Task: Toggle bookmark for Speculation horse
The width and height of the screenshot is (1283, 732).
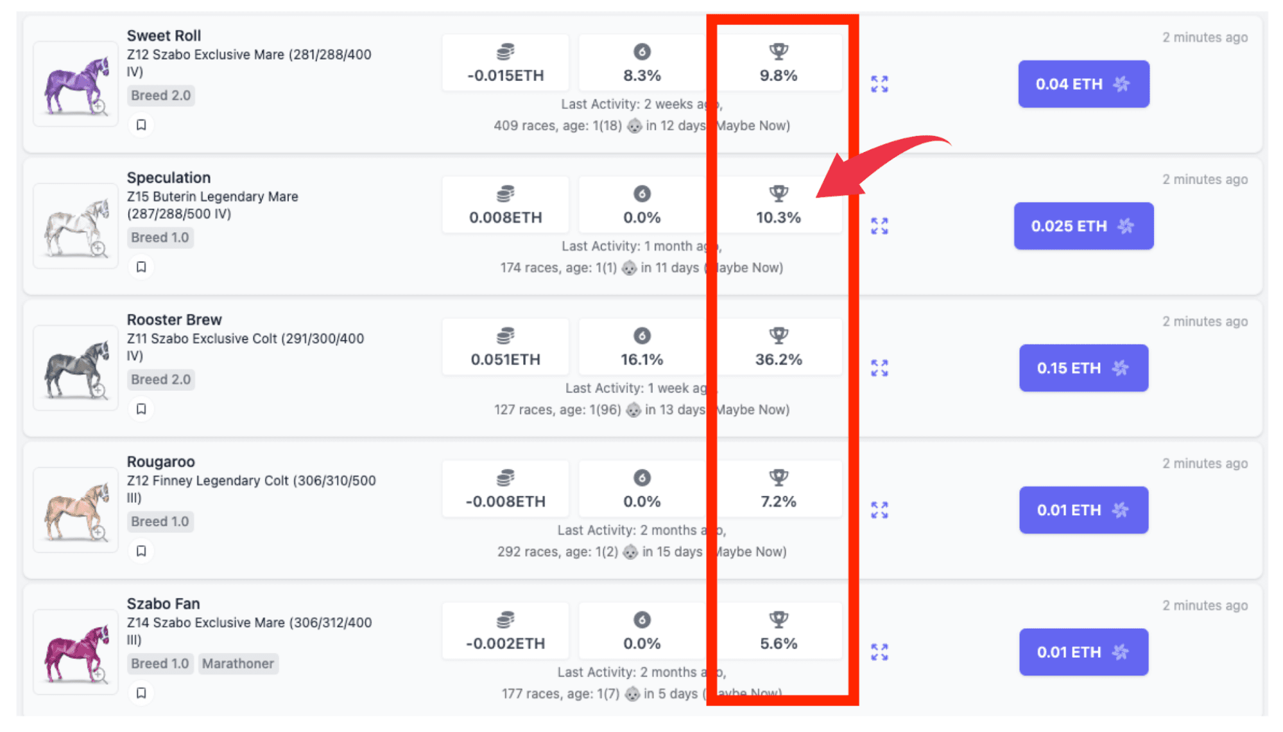Action: [x=141, y=267]
